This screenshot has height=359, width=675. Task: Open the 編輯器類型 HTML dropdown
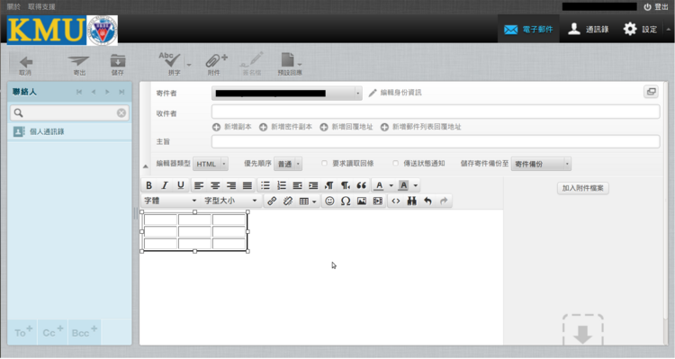211,164
